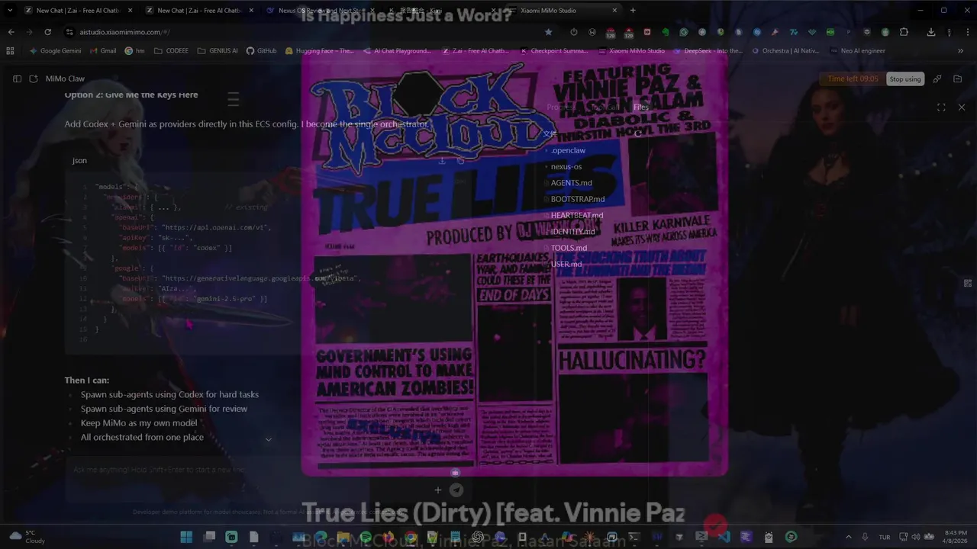977x549 pixels.
Task: Click the download icon above the code block
Action: 442,161
